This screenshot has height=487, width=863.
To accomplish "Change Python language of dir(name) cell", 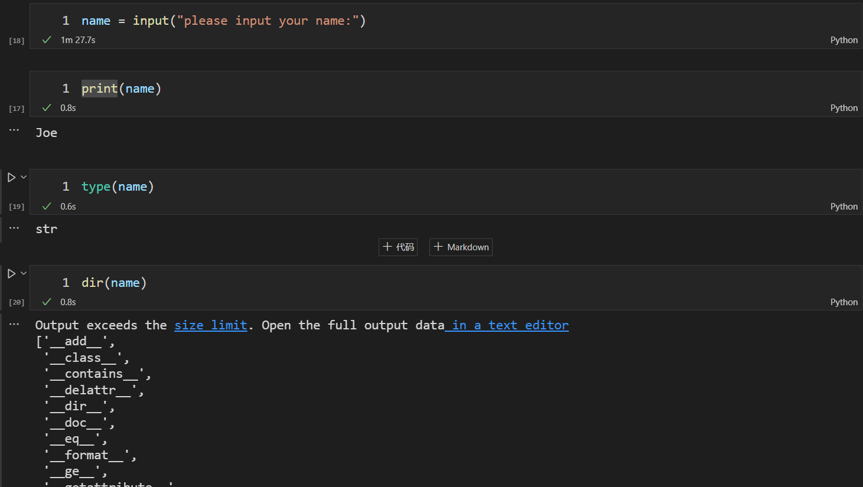I will point(844,302).
